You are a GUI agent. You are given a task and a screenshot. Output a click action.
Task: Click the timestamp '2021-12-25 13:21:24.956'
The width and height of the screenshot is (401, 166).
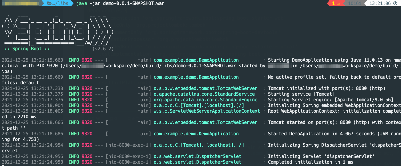click(32, 156)
